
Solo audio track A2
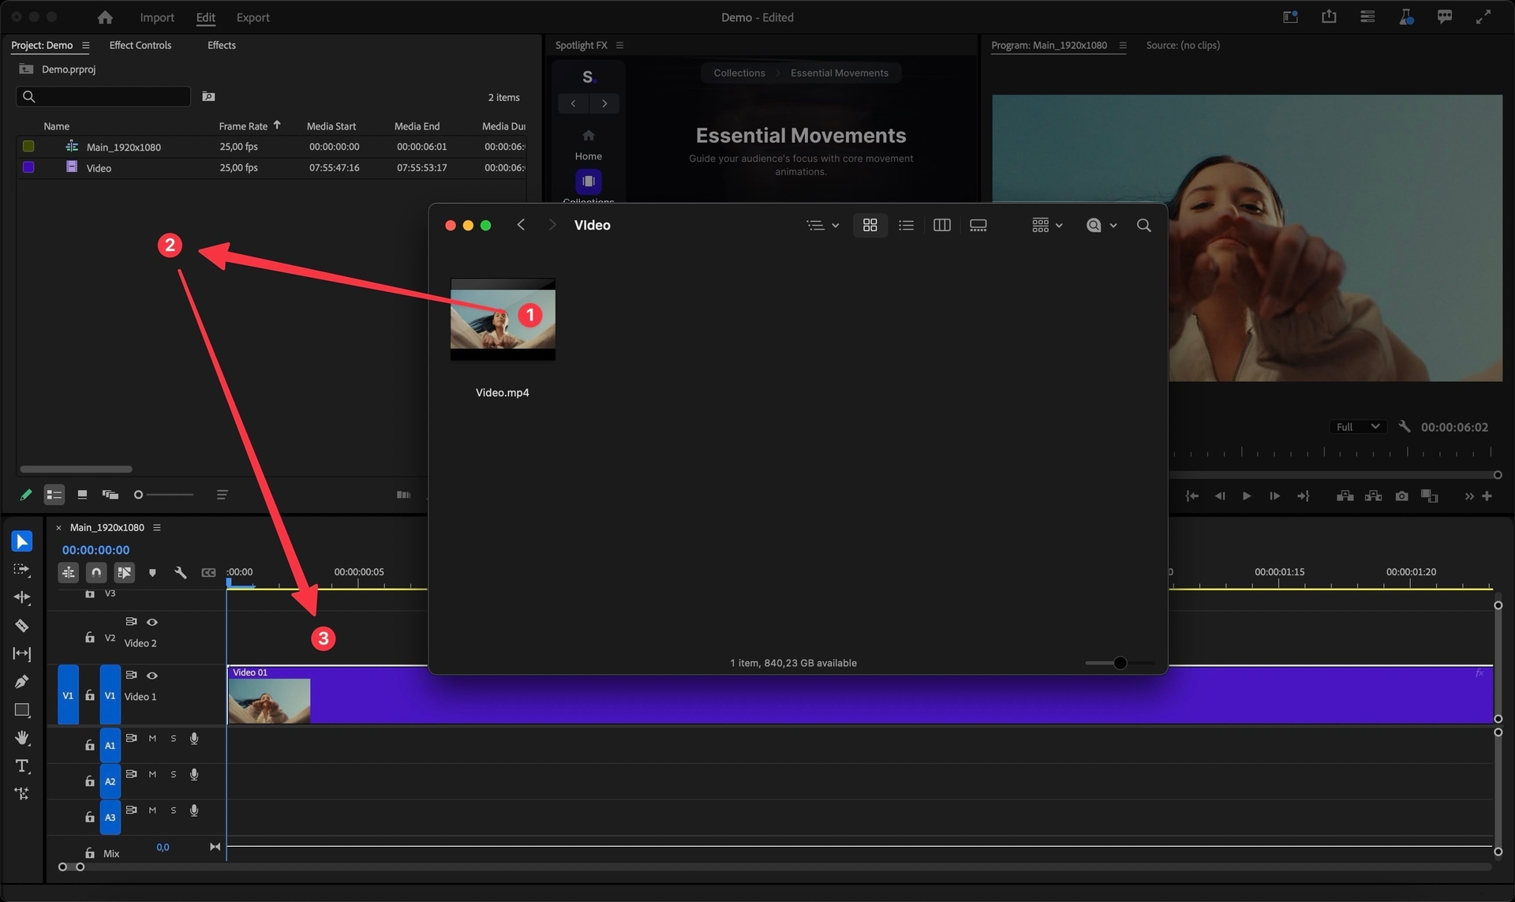174,775
